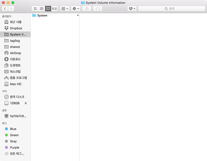This screenshot has height=161, width=207.
Task: Open 다운로드 downloads folder
Action: 15,59
